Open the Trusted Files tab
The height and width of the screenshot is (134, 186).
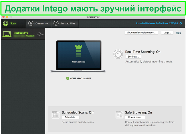point(65,23)
